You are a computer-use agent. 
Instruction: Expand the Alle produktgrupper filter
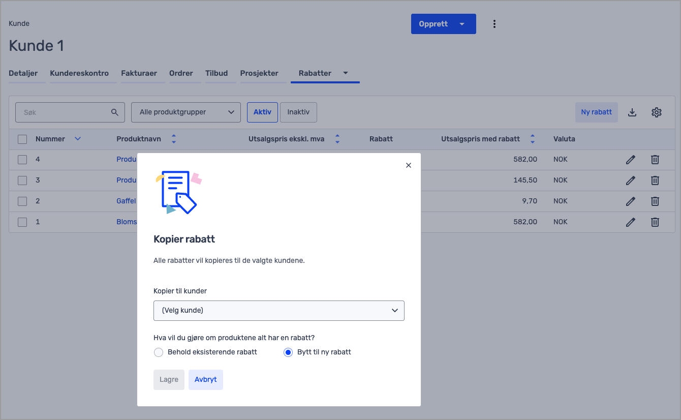[x=185, y=112]
